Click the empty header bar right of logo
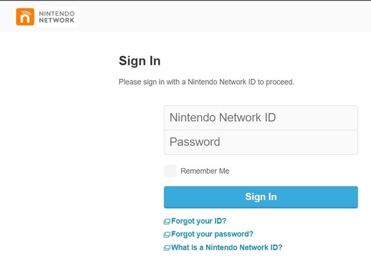Viewport: 371px width, 266px height. 232,16
